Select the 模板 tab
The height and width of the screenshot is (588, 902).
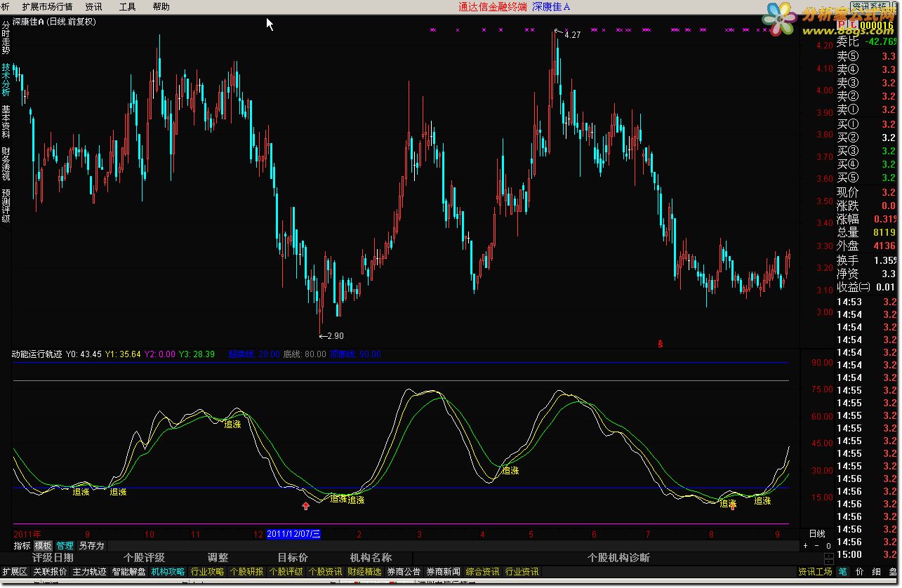point(44,545)
